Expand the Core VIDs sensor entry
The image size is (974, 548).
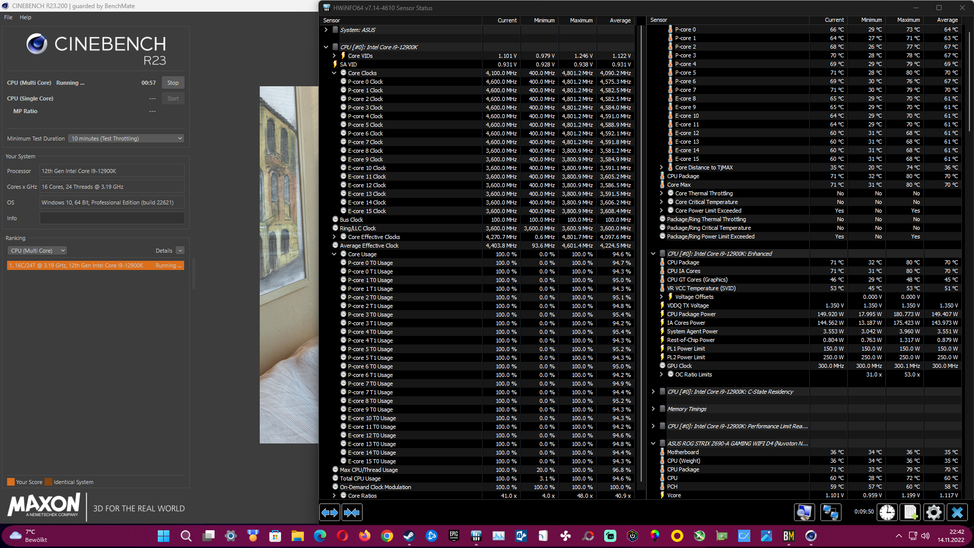pos(334,56)
